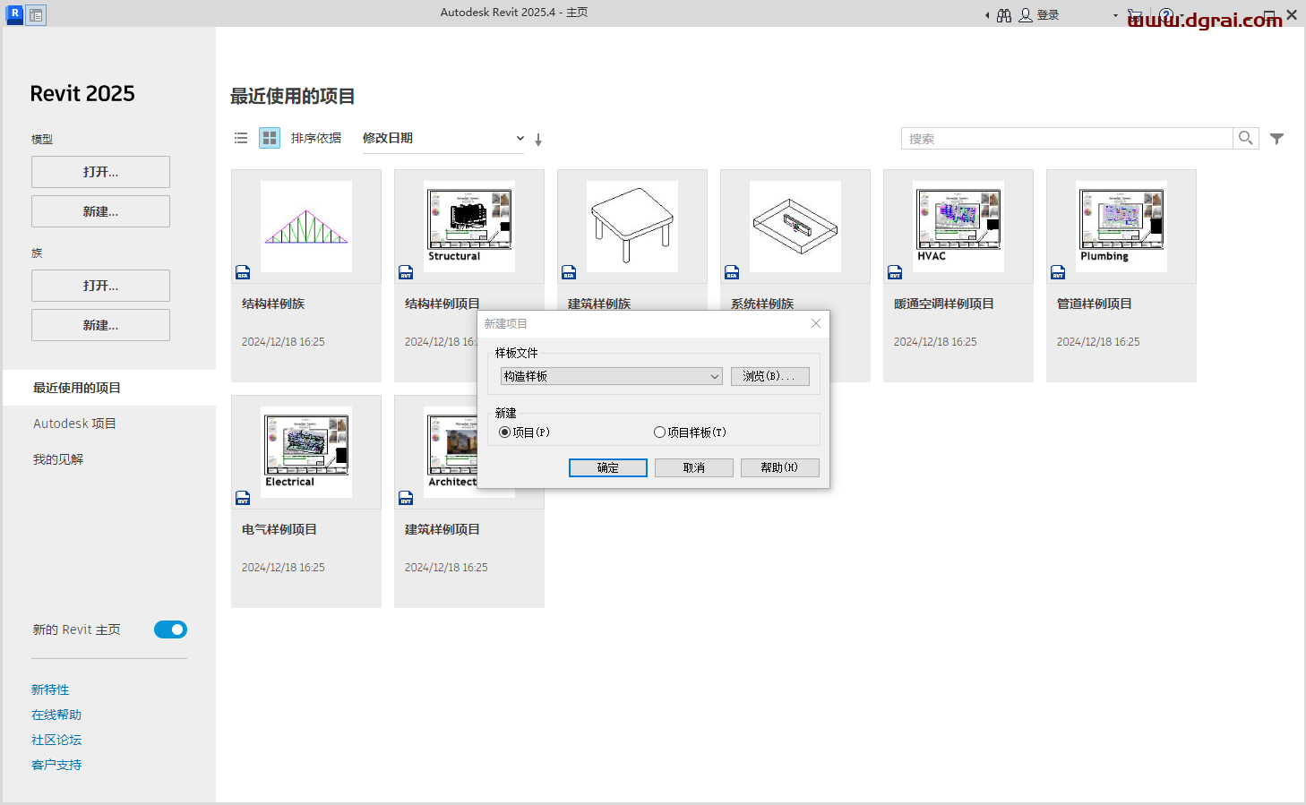Click the Revit R application icon
1306x805 pixels.
[x=14, y=14]
